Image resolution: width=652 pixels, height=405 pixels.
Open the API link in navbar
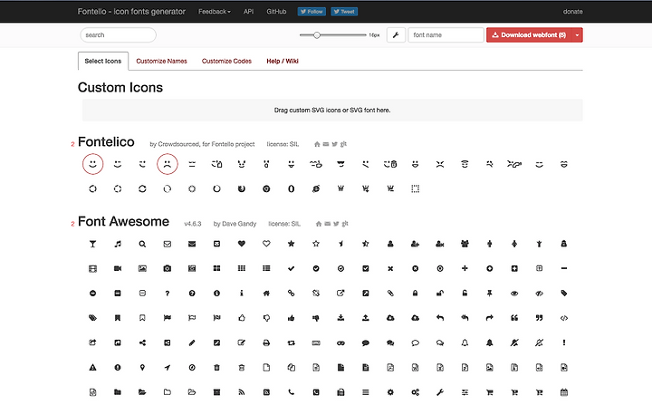coord(248,12)
